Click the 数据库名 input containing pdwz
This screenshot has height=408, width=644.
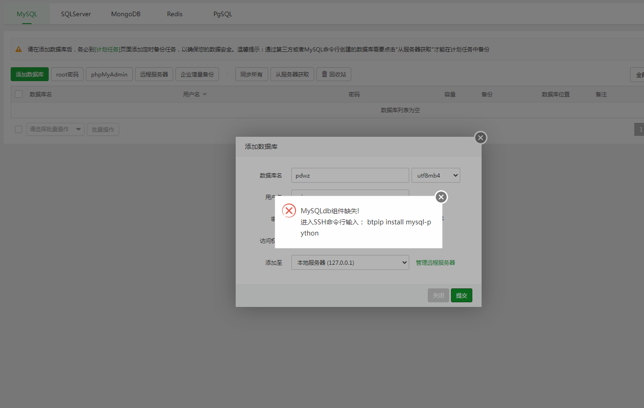(350, 175)
